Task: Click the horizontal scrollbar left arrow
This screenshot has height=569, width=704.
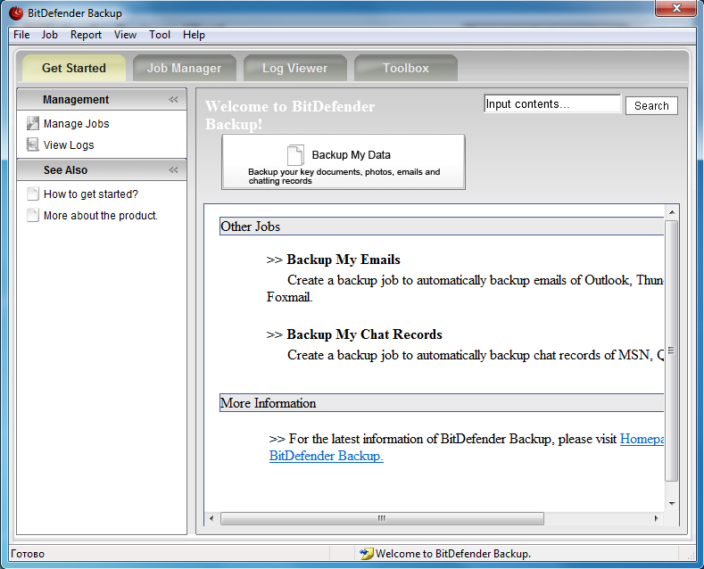Action: (211, 518)
